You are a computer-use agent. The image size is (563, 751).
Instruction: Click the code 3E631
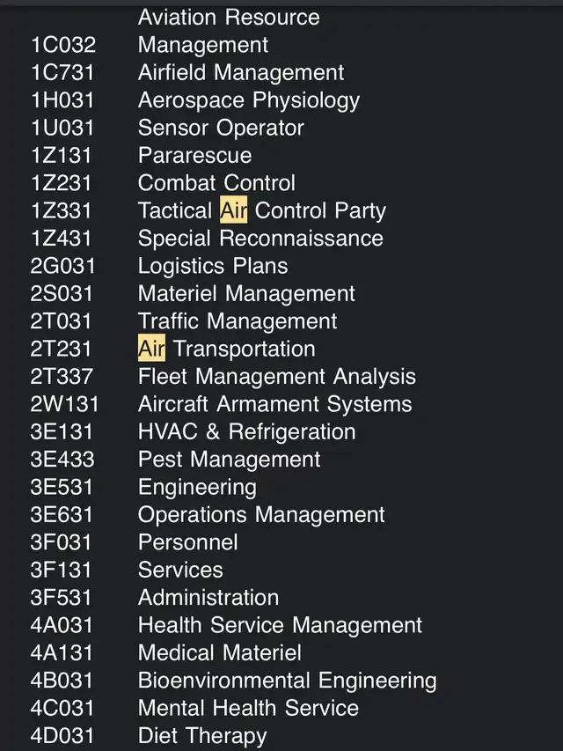point(62,515)
